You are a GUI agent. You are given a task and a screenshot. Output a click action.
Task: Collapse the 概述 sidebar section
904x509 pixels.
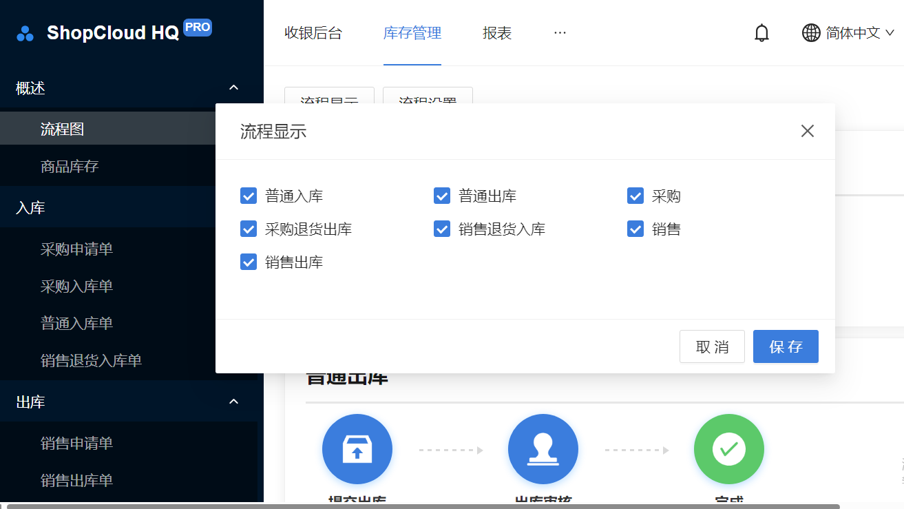click(233, 87)
